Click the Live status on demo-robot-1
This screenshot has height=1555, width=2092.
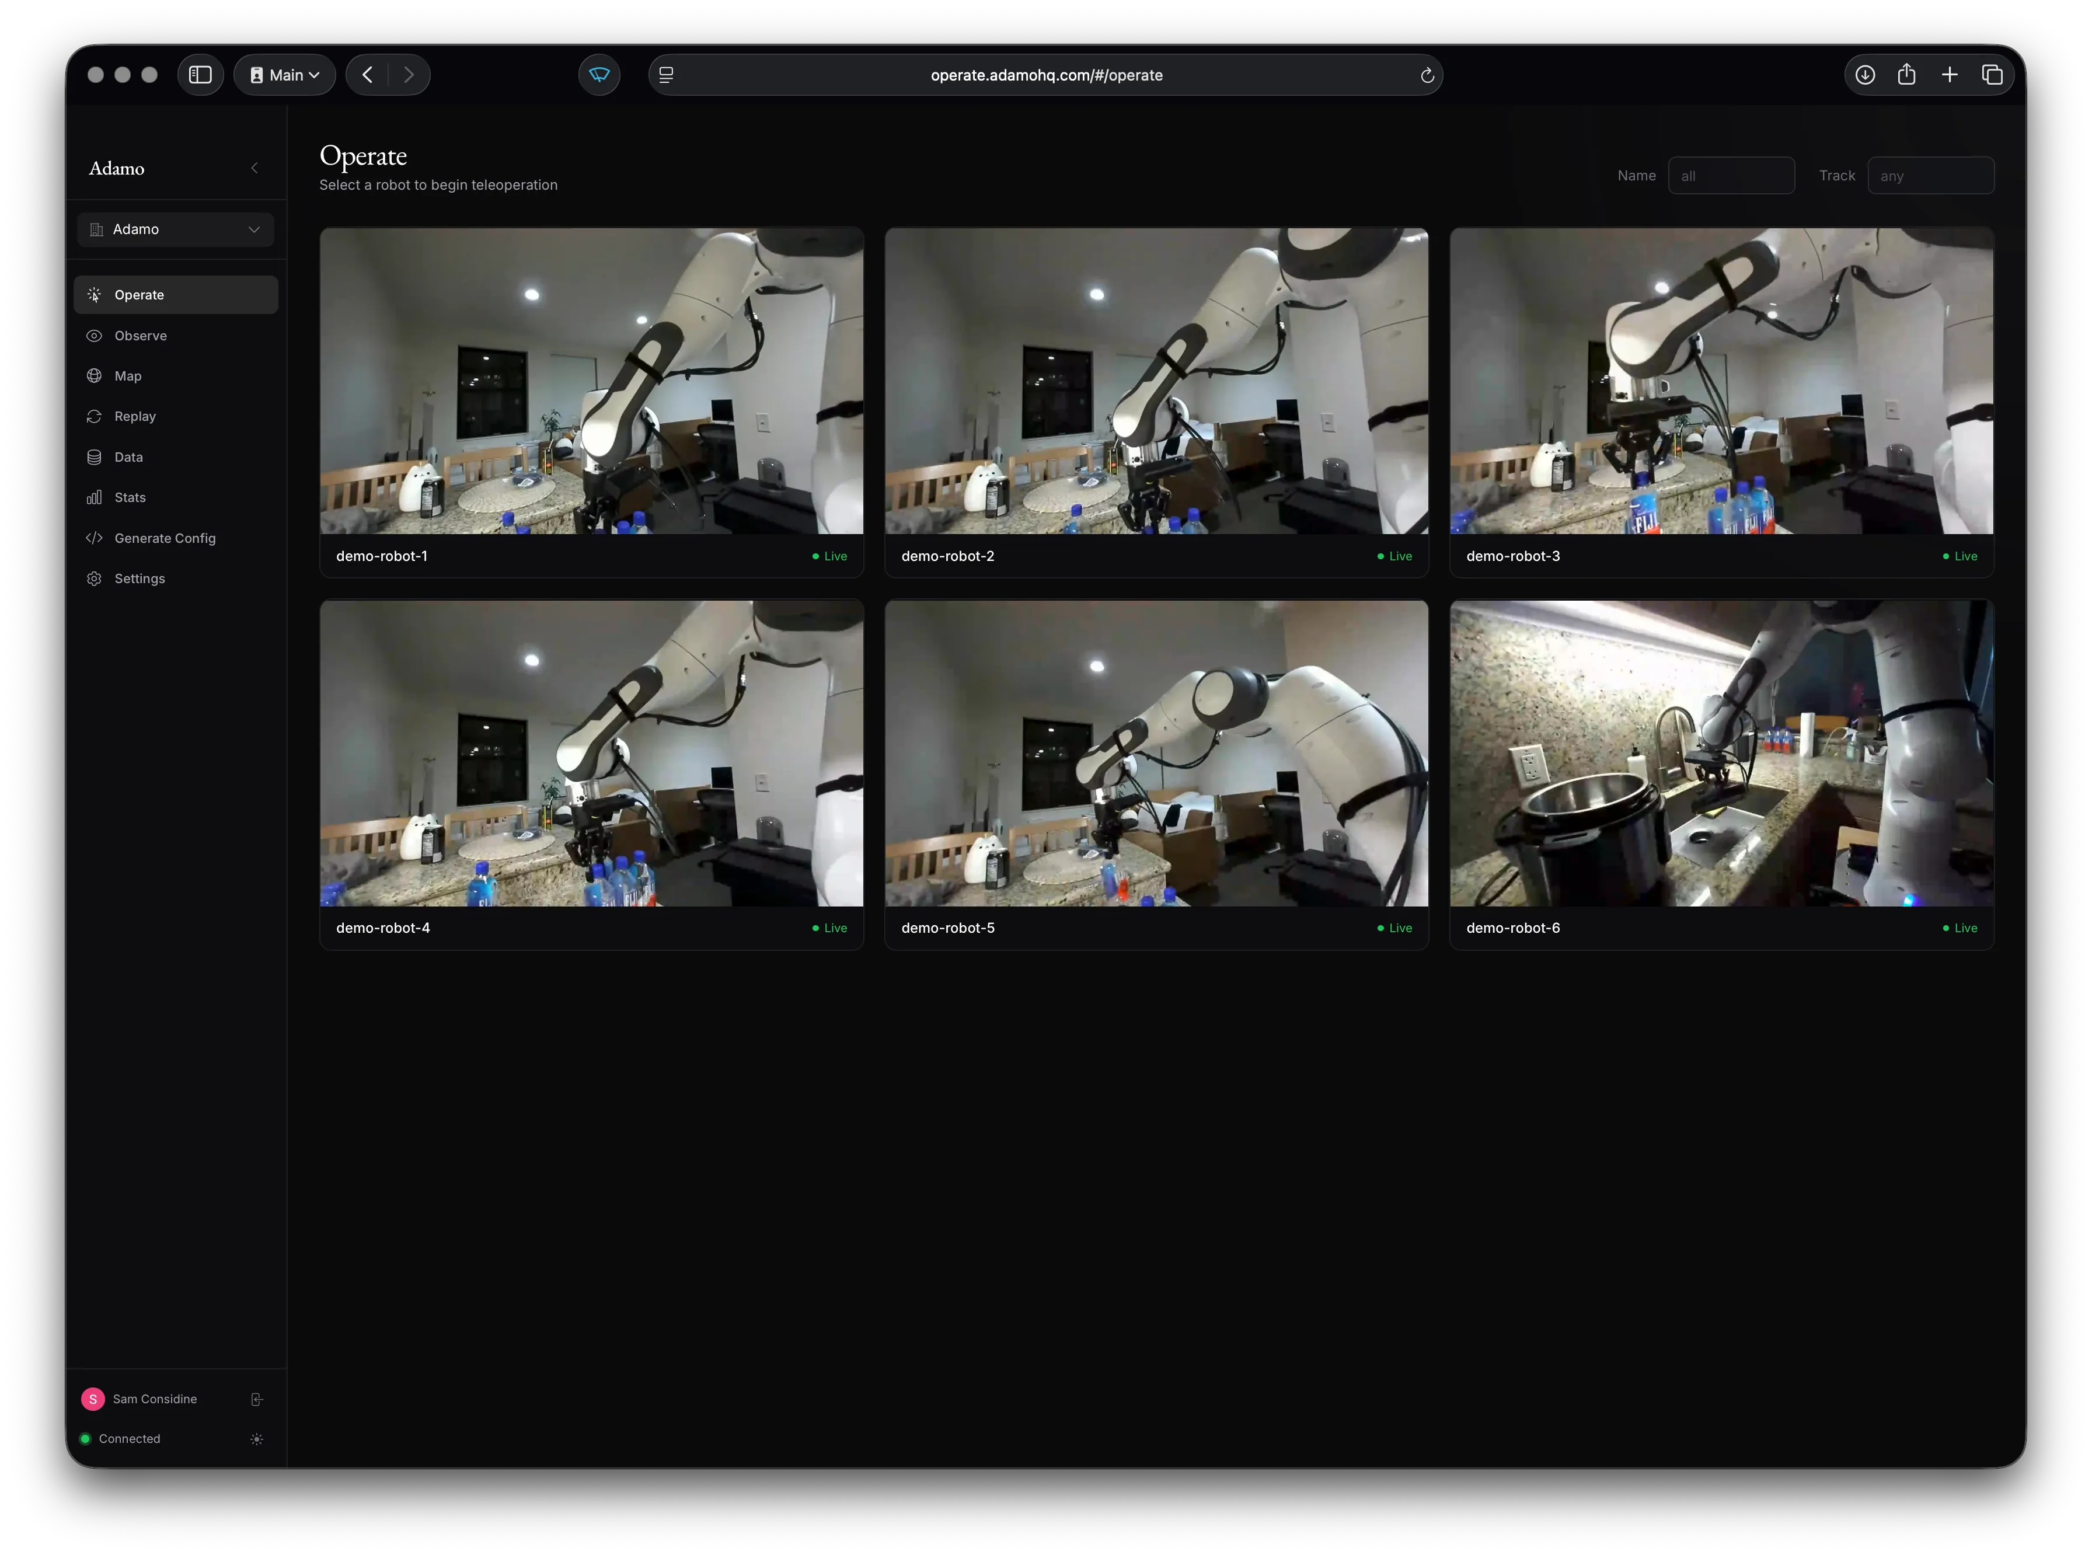pos(829,555)
